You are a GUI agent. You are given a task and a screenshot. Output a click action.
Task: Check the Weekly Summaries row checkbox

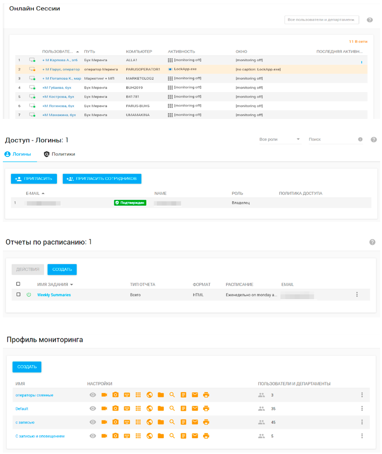(x=18, y=294)
